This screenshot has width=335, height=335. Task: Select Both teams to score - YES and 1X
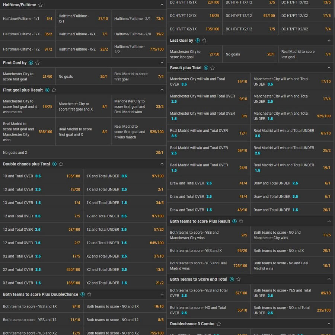tap(41, 306)
